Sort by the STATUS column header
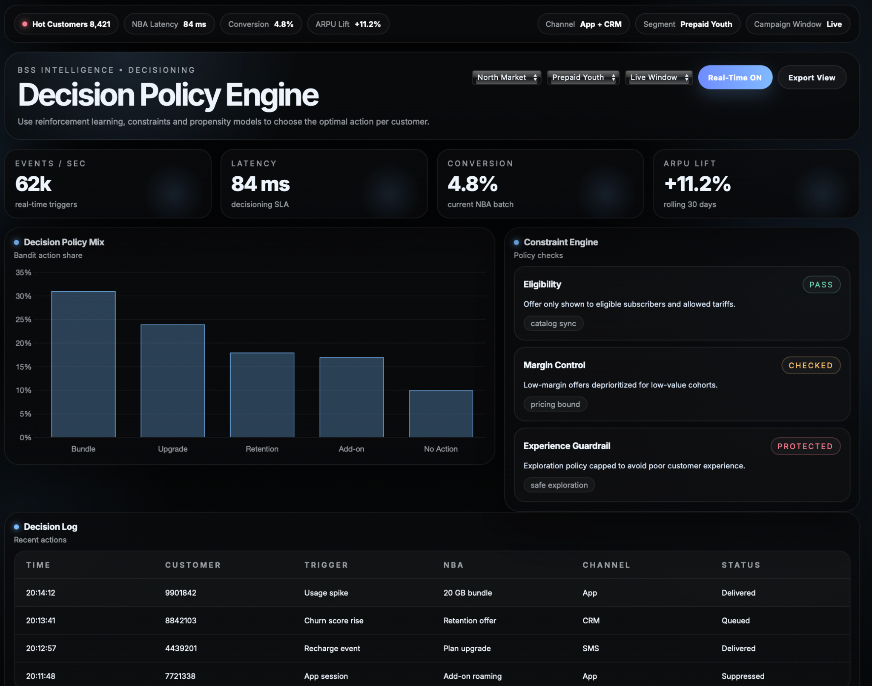 [x=740, y=565]
